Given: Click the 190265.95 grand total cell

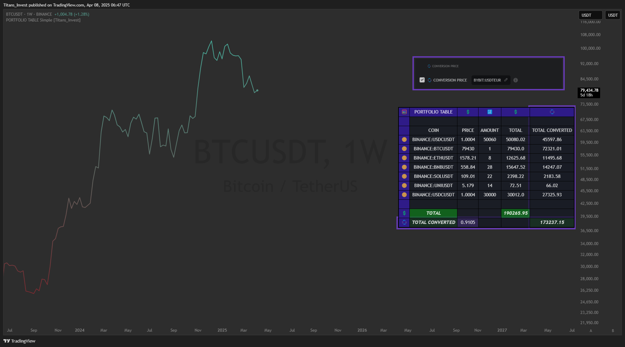Looking at the screenshot, I should [516, 213].
